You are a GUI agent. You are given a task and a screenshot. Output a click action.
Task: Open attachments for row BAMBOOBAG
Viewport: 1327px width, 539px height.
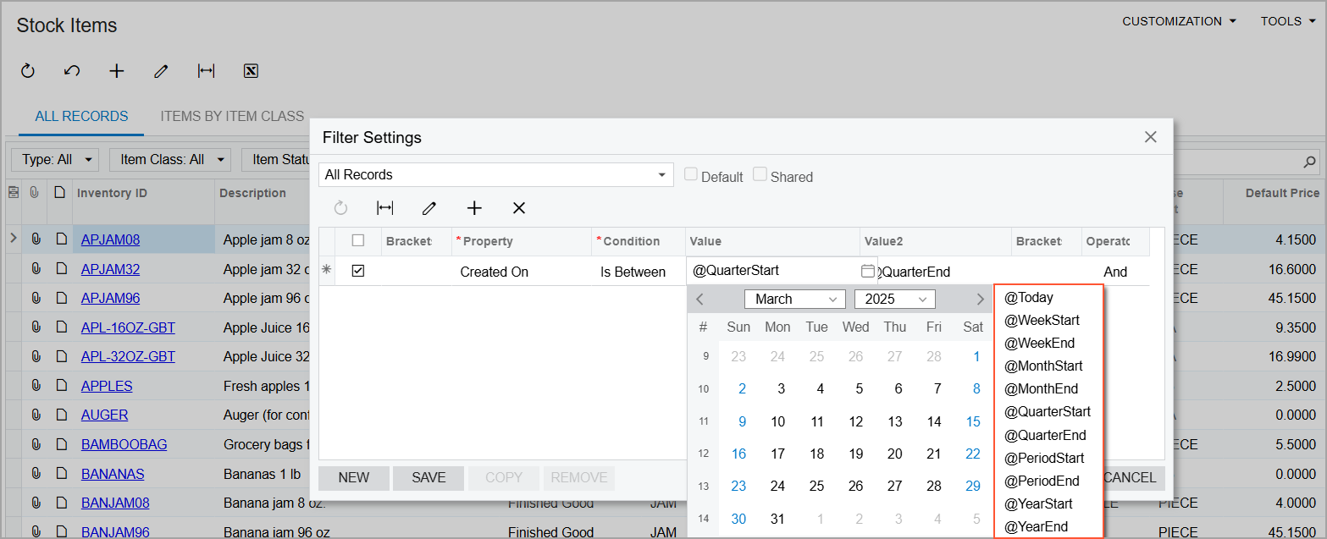(x=36, y=444)
